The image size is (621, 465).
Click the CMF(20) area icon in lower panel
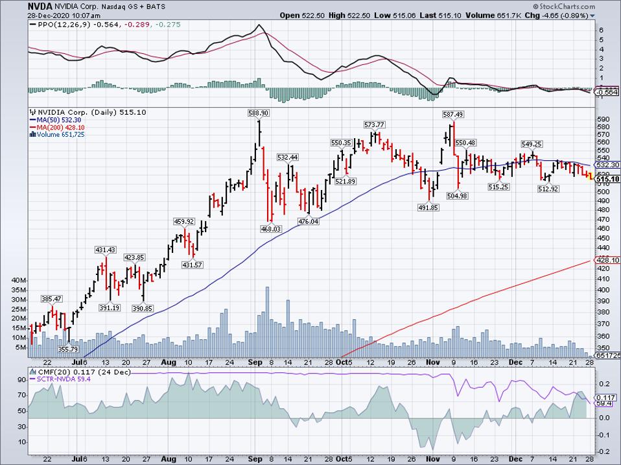33,372
